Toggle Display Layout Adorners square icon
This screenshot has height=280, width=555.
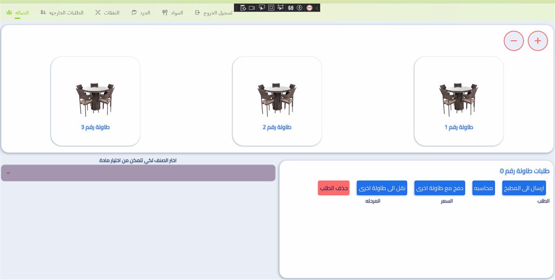pyautogui.click(x=271, y=8)
